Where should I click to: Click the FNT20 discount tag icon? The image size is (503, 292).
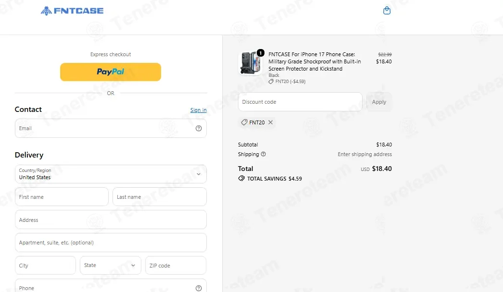[x=244, y=122]
